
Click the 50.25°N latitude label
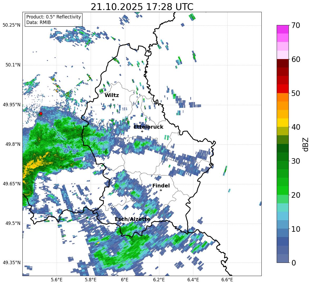point(12,25)
